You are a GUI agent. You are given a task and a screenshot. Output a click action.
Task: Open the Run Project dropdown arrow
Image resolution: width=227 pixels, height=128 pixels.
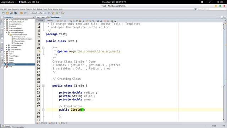coord(59,13)
